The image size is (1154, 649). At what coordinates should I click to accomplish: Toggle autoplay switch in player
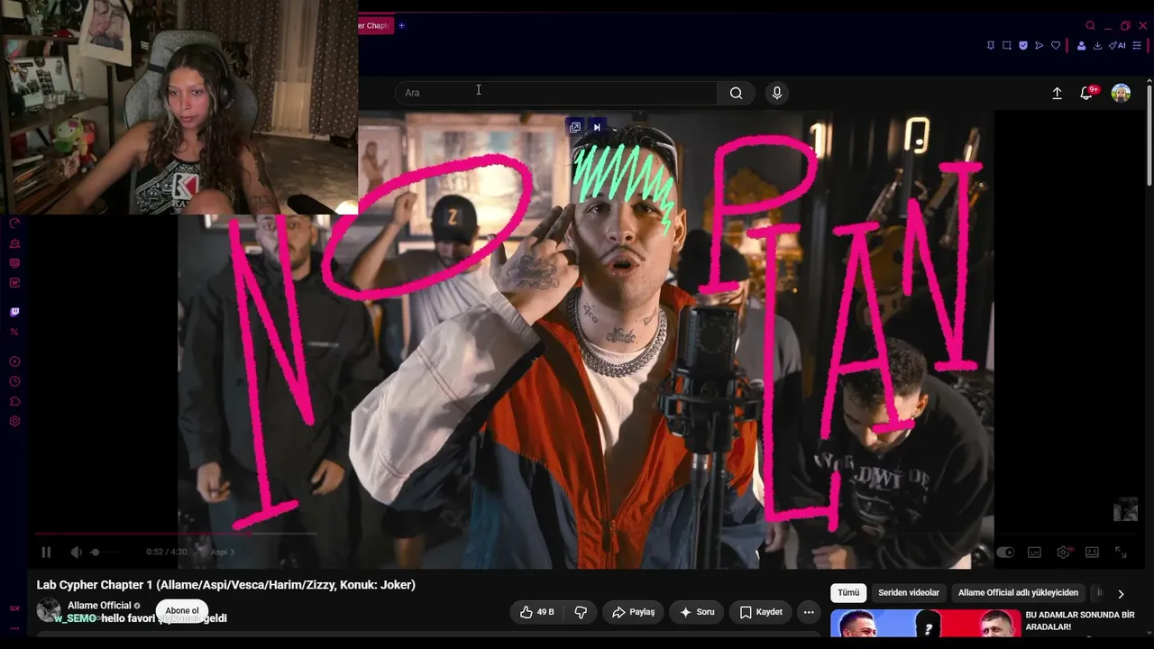coord(1005,552)
